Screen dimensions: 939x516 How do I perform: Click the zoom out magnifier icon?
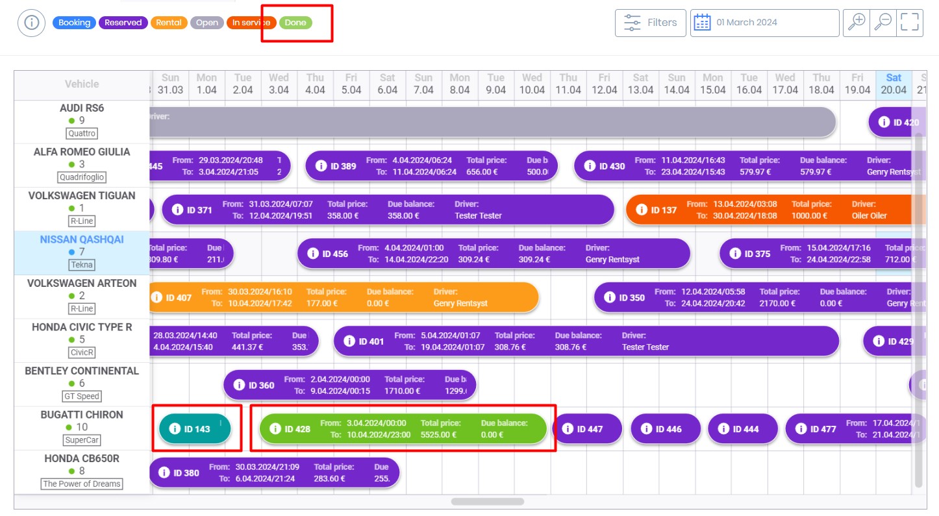click(x=883, y=23)
